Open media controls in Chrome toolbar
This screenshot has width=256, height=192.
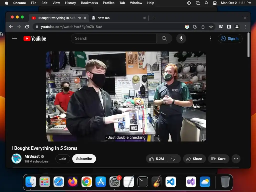pos(221,27)
